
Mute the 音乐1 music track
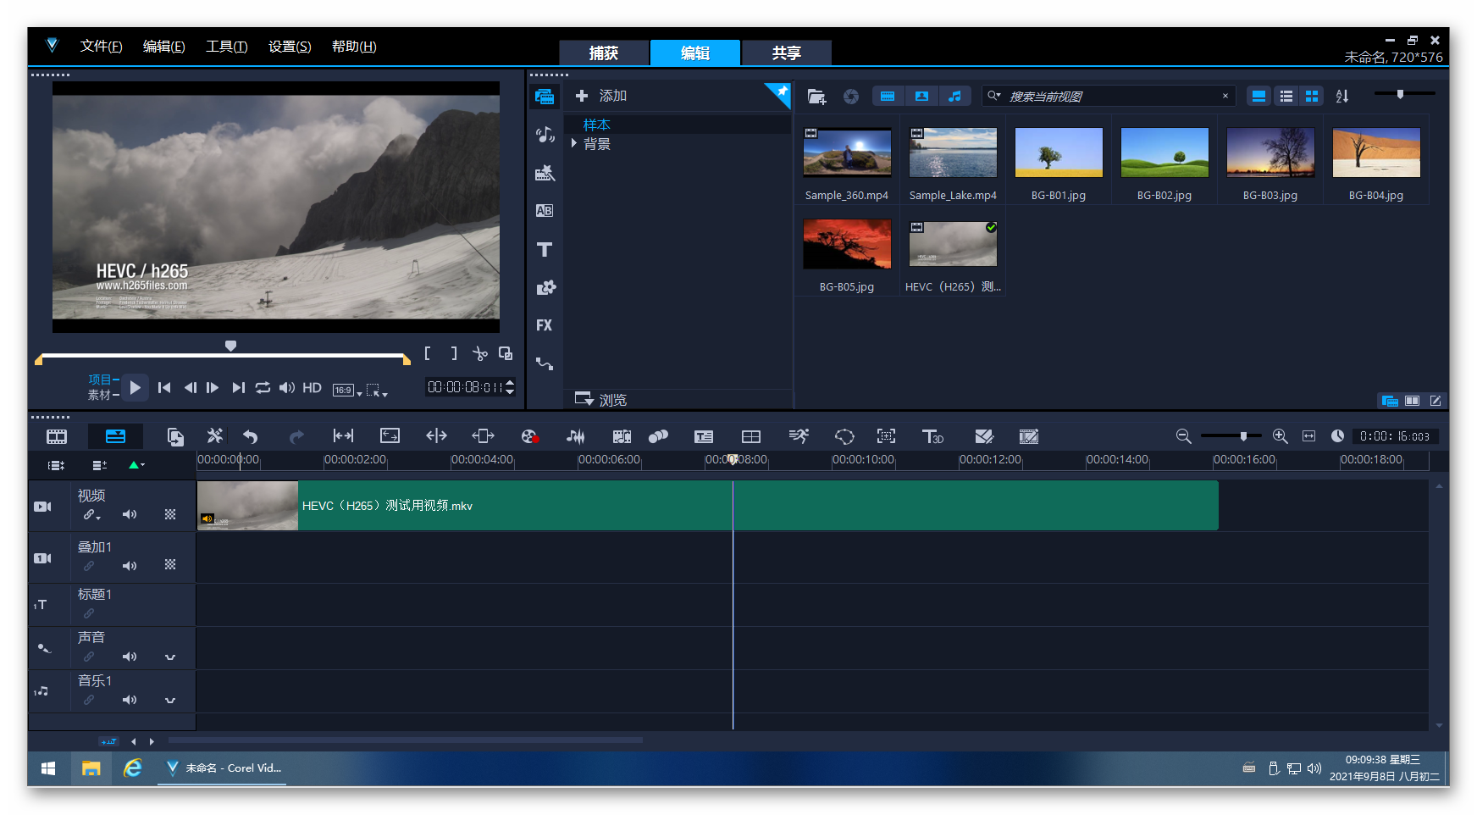click(130, 700)
